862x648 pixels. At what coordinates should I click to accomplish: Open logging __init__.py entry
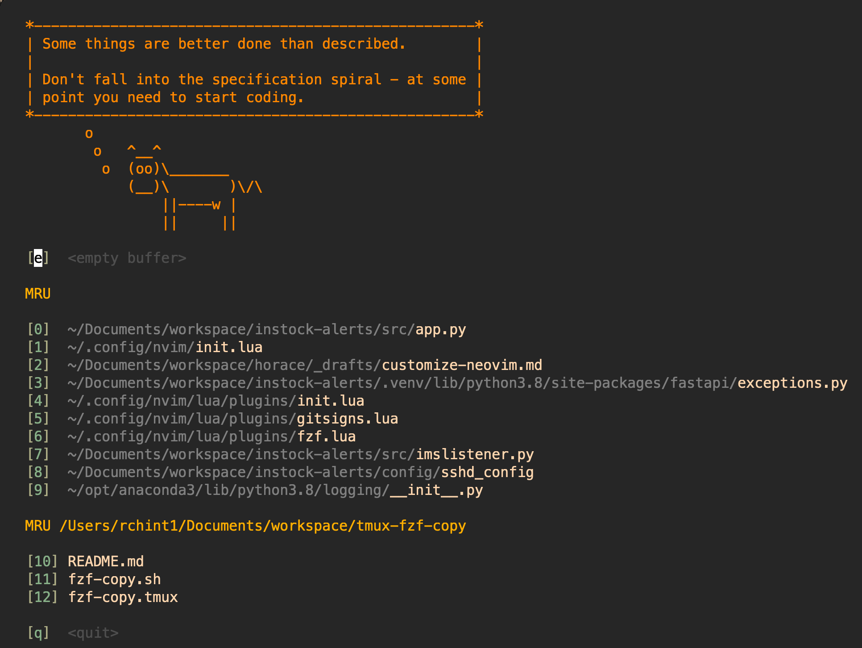pyautogui.click(x=255, y=490)
